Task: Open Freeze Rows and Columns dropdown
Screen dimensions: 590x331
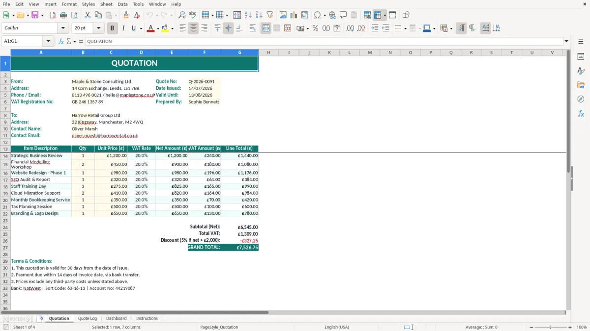Action: pyautogui.click(x=384, y=15)
